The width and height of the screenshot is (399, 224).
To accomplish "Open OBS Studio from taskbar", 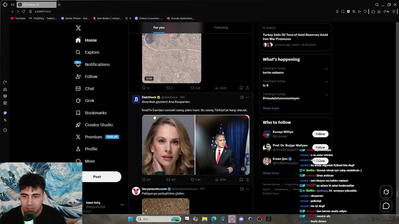I will pyautogui.click(x=259, y=219).
